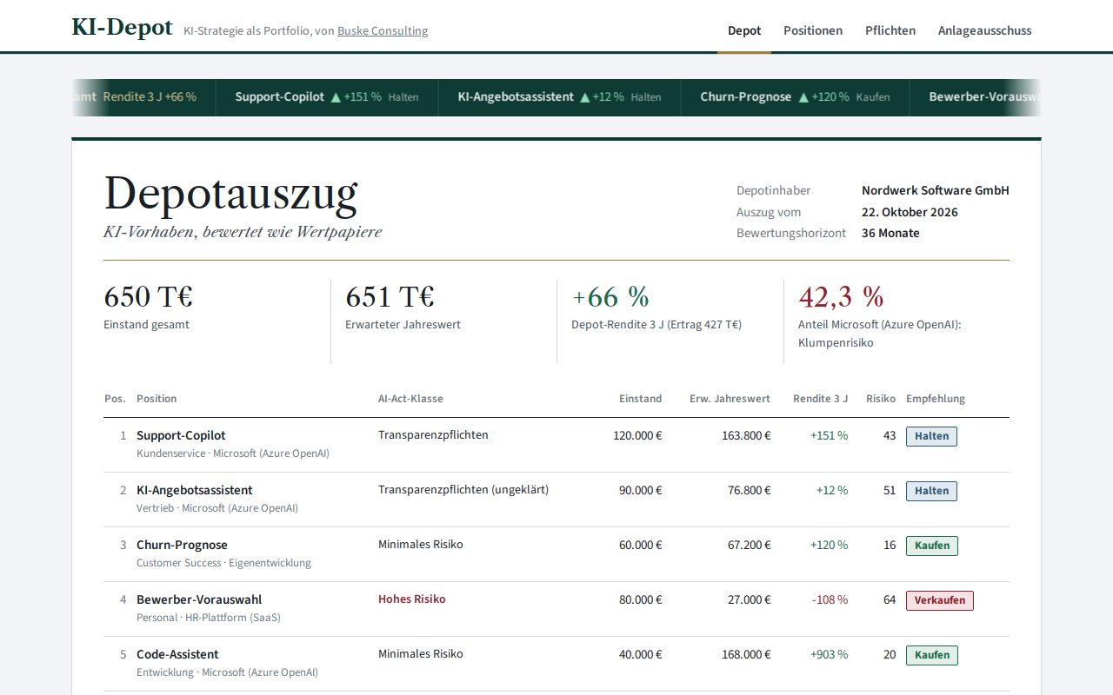Go to the Pflichten tab

pyautogui.click(x=890, y=30)
